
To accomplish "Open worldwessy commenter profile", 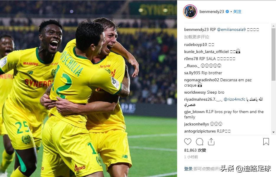I will (195, 92).
